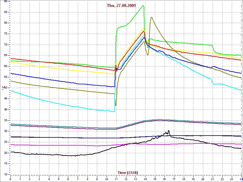Click the olive curve's low point near hour 11

pos(116,105)
